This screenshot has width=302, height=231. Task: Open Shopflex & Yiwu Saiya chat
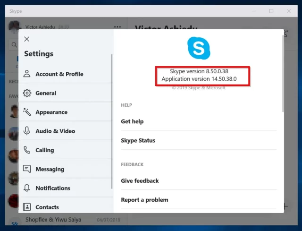[66, 220]
